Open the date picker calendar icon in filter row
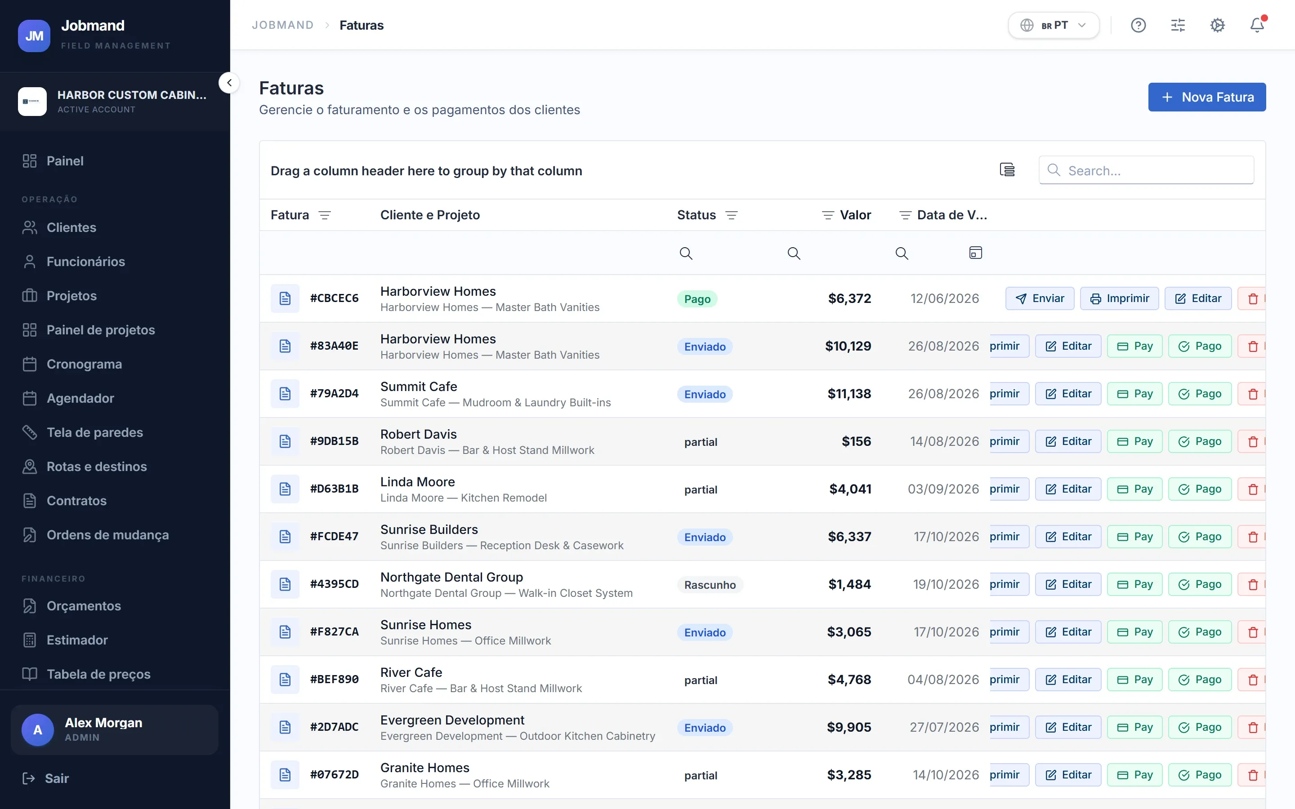 click(x=976, y=253)
